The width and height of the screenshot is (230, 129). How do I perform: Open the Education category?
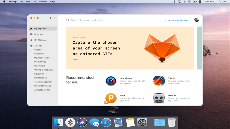coord(39,74)
